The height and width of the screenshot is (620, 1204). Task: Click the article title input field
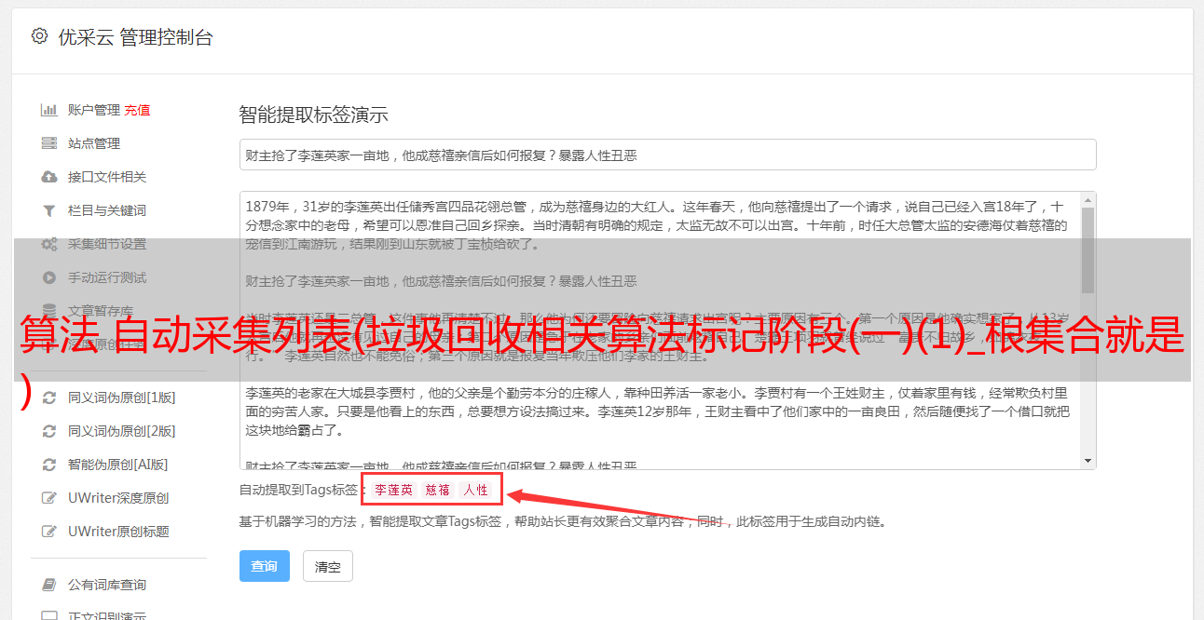667,155
